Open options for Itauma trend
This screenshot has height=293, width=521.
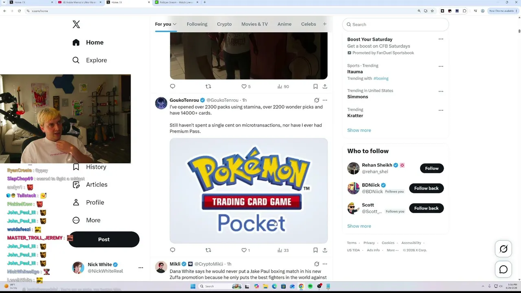[441, 66]
